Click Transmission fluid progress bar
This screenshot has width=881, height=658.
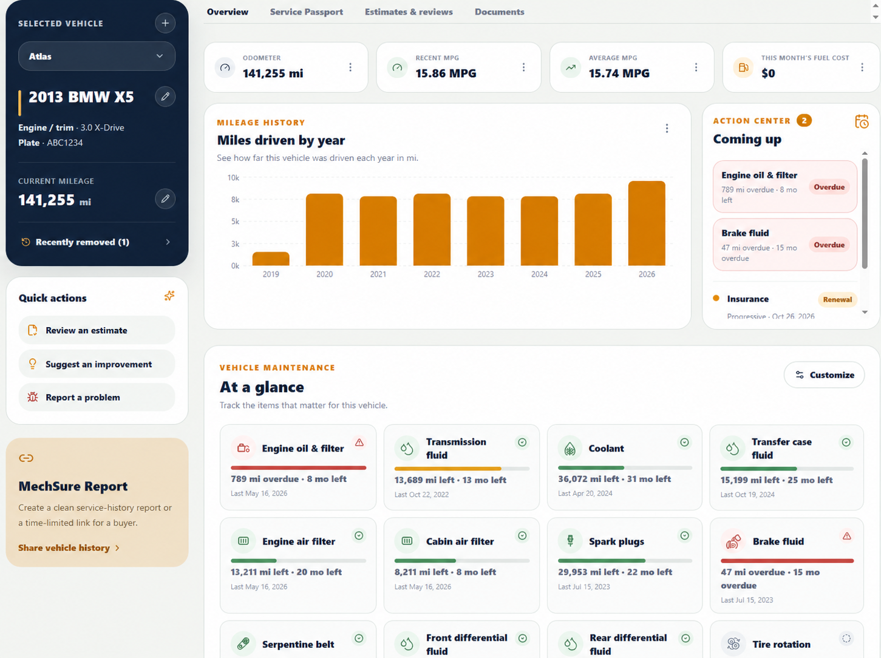coord(462,469)
